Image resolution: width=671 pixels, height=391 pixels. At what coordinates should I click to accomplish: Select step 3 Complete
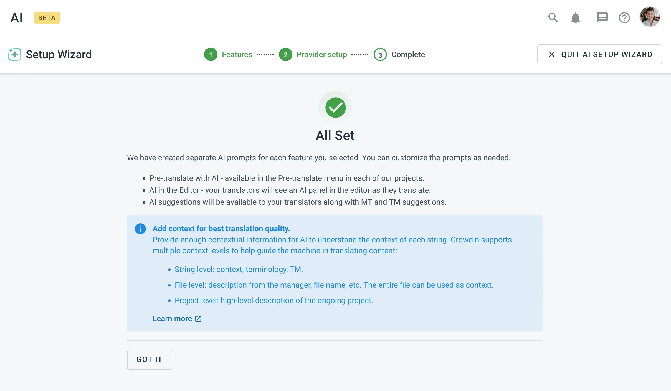(x=399, y=54)
